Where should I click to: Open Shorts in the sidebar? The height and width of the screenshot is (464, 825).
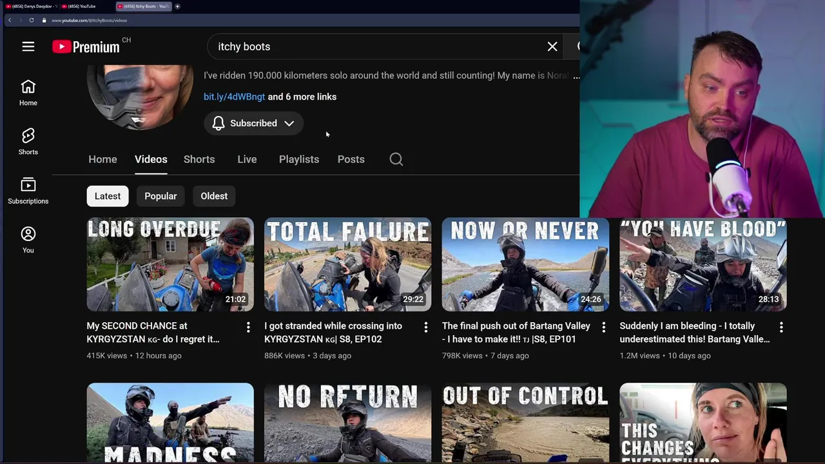coord(28,142)
